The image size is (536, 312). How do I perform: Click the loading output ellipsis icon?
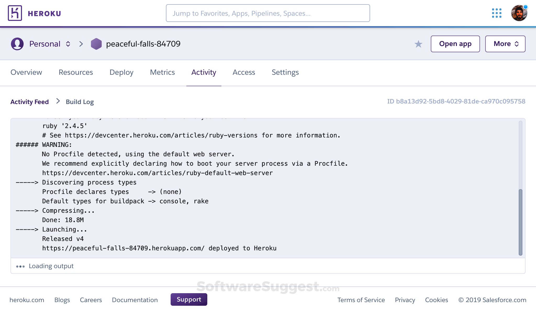pyautogui.click(x=21, y=266)
